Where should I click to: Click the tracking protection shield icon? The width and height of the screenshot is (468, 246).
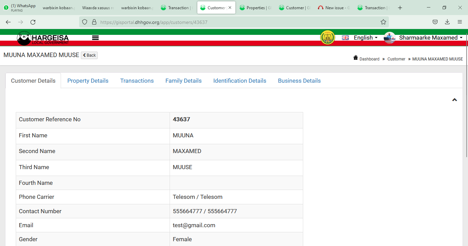(x=85, y=22)
